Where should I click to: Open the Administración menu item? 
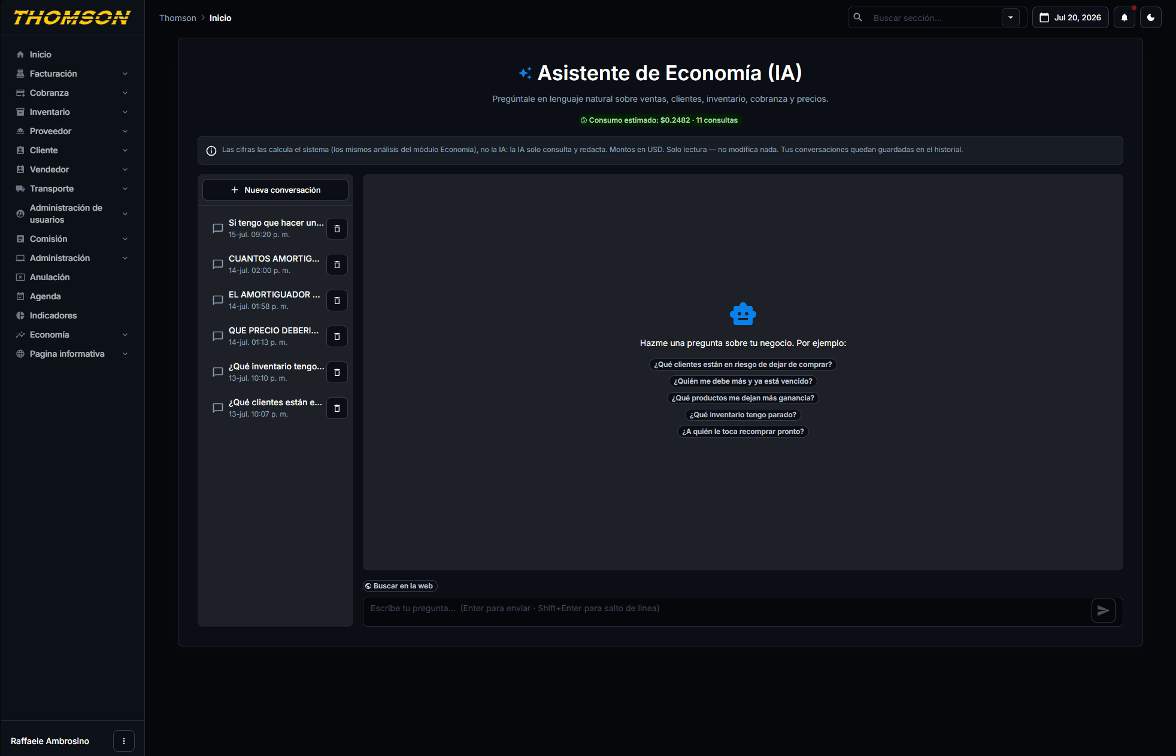(x=72, y=258)
